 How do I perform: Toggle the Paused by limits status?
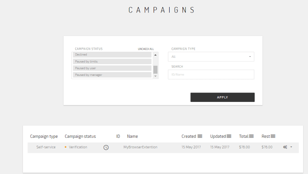pos(112,62)
